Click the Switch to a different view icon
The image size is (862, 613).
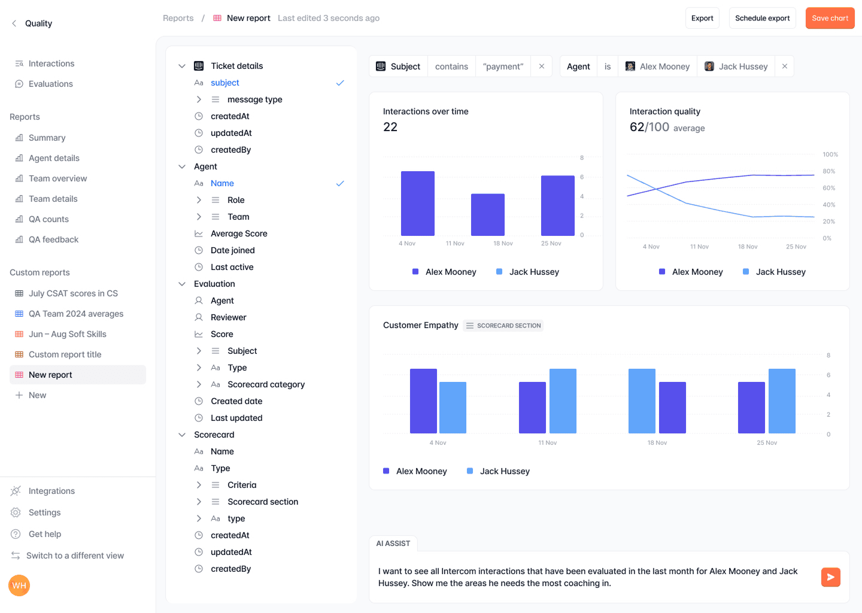[16, 556]
